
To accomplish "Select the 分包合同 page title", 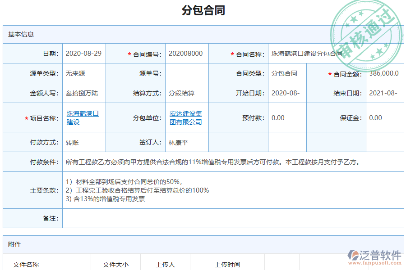I will [x=203, y=10].
